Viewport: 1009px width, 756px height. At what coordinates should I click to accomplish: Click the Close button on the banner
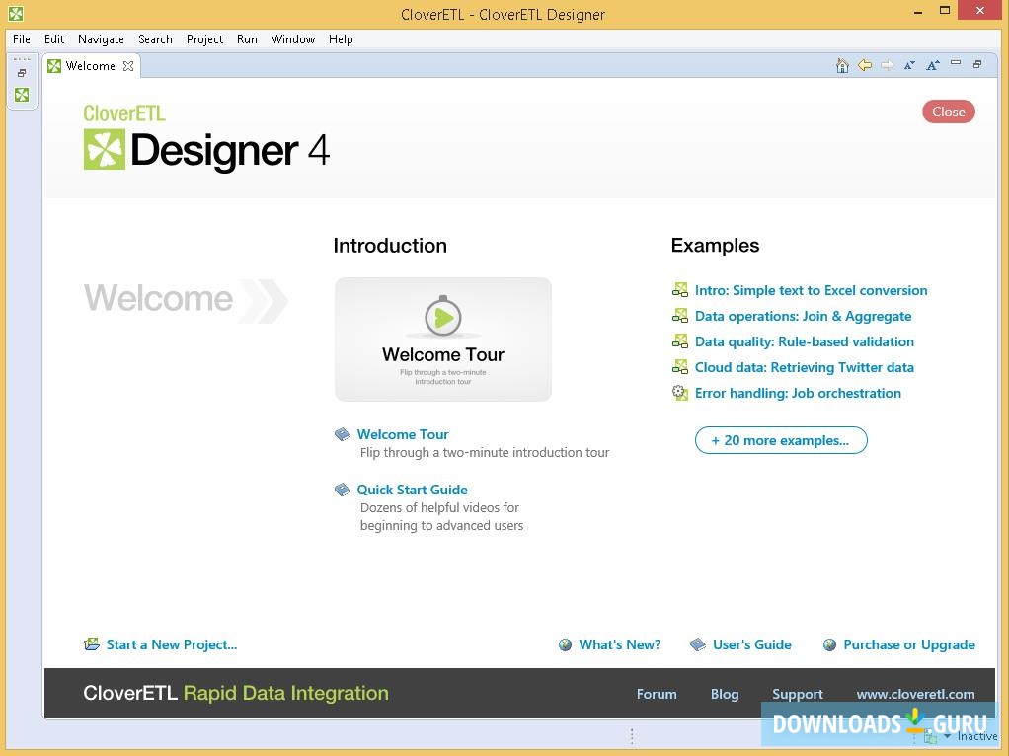coord(948,111)
